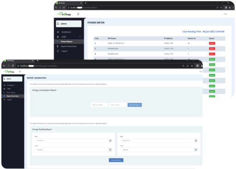Open a new tab in front browser window
Viewport: 236px width, 169px height.
click(38, 60)
